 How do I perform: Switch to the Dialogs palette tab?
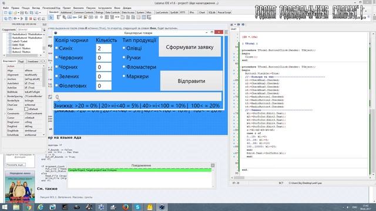pyautogui.click(x=99, y=12)
